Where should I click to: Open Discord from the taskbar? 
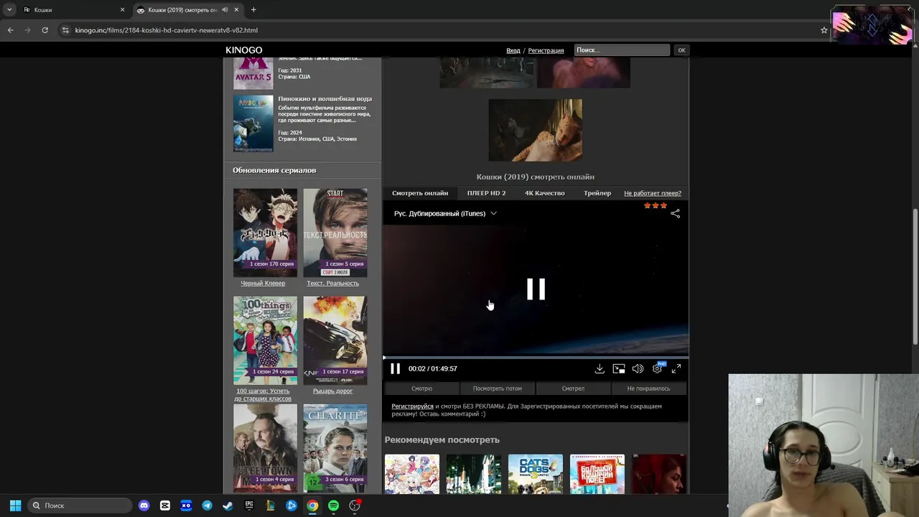(x=144, y=506)
